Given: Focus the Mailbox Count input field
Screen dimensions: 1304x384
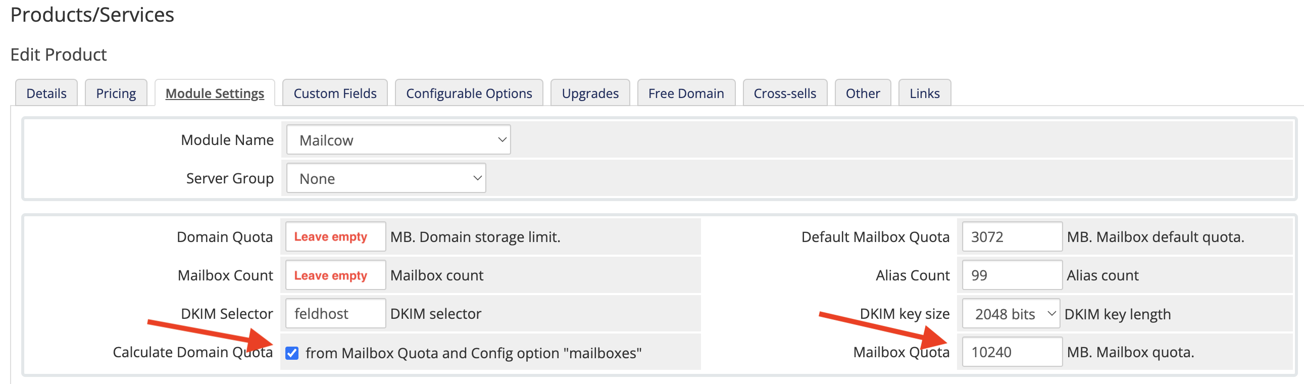Looking at the screenshot, I should point(336,275).
